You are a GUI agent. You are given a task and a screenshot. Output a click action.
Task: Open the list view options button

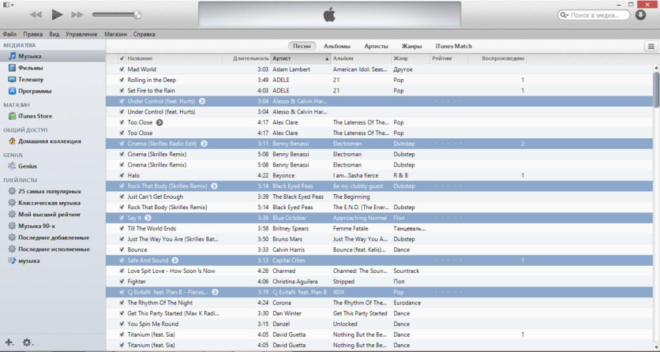click(650, 46)
